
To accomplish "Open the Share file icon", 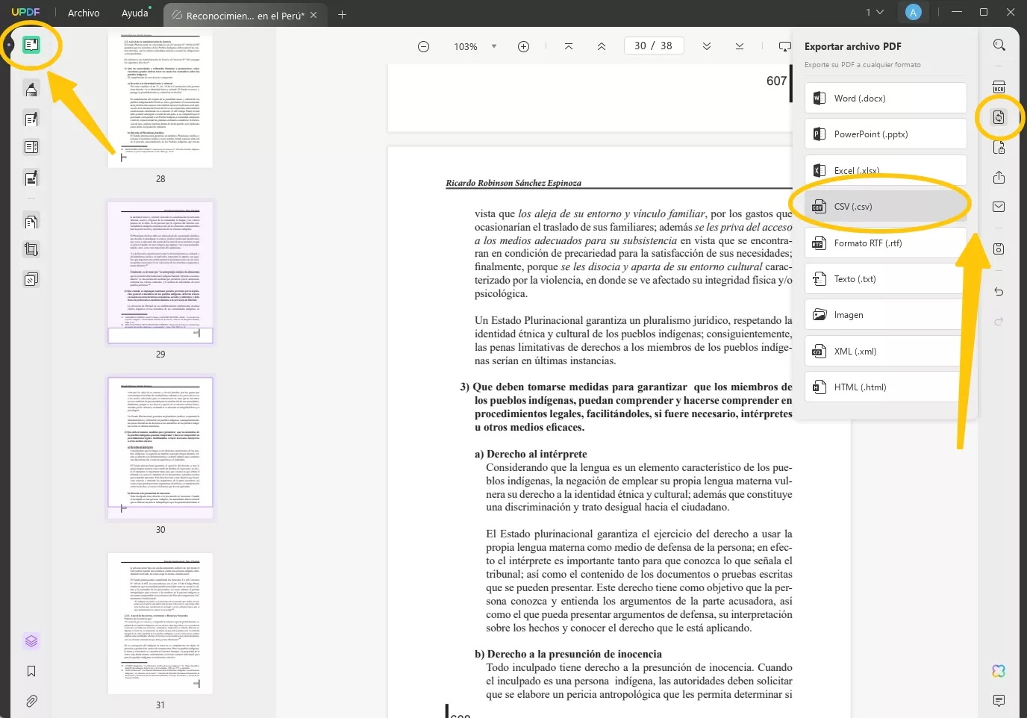I will [x=999, y=178].
